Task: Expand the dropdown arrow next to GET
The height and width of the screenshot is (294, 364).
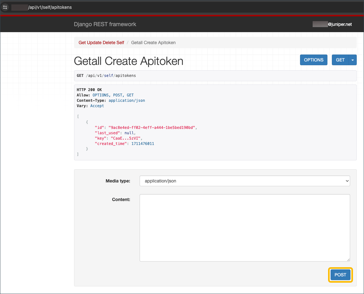Action: (x=353, y=60)
